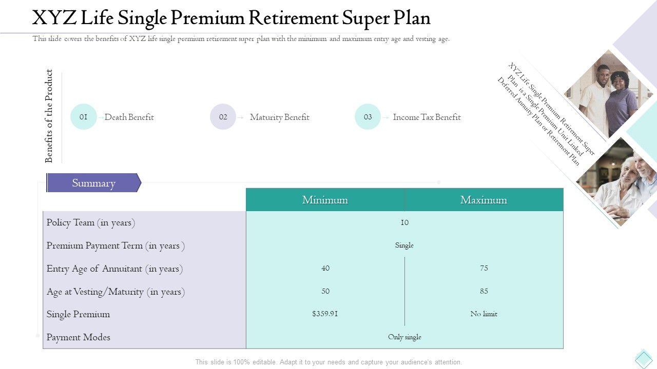
Task: Click the diamond logo icon in corner
Action: pos(643,358)
